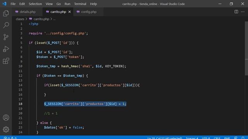Open the Selection menu
Image resolution: width=248 pixels, height=139 pixels.
(35, 4)
